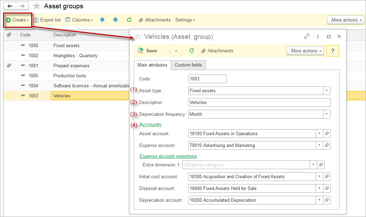This screenshot has width=366, height=217.
Task: Open the Depreciation account record icon
Action: coord(327,200)
